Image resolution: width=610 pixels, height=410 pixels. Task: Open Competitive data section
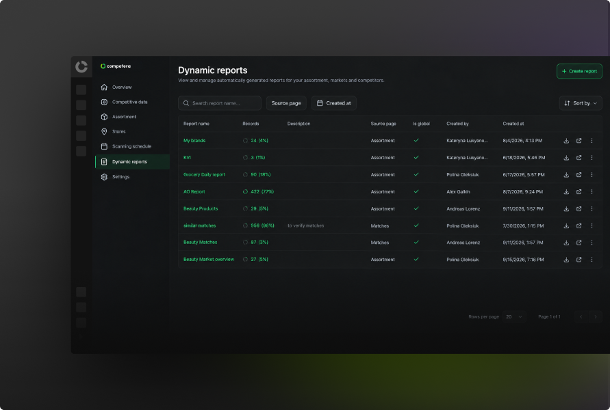(132, 102)
